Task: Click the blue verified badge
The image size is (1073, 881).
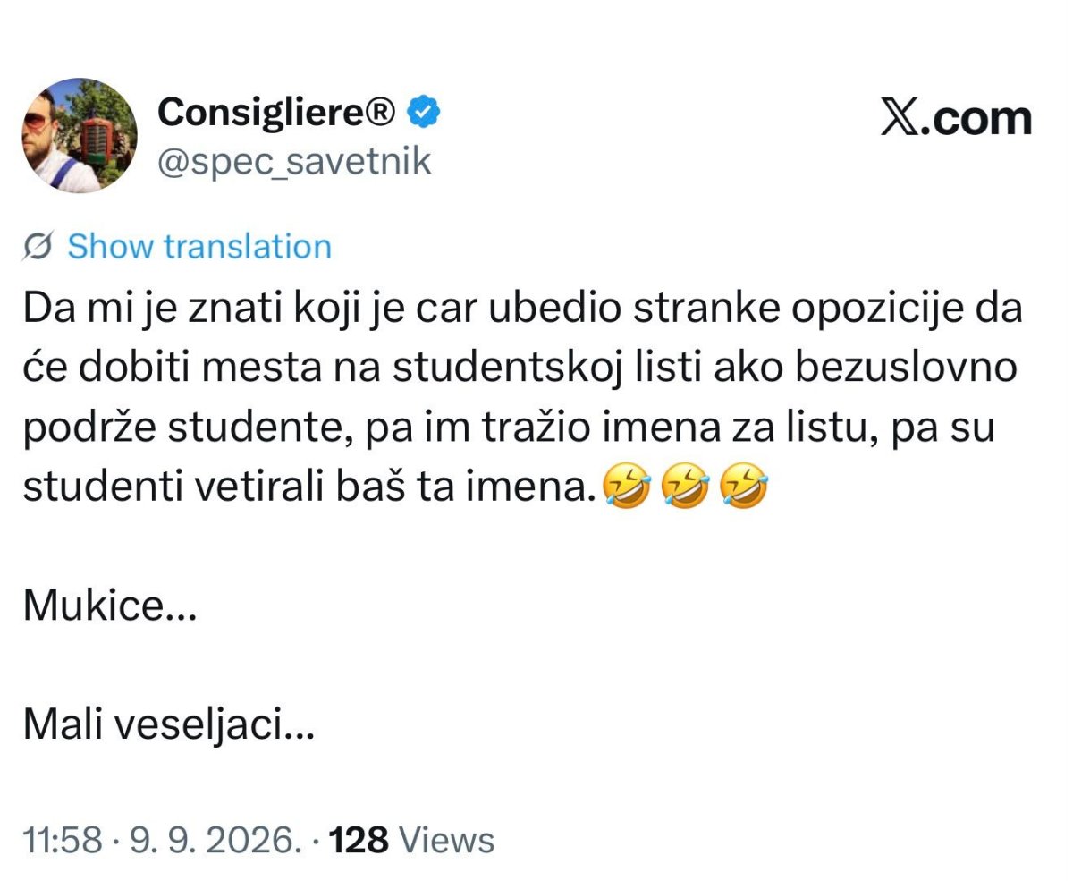Action: [422, 112]
